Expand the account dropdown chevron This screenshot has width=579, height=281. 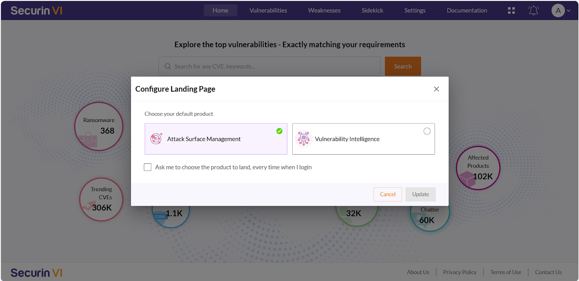(x=569, y=11)
